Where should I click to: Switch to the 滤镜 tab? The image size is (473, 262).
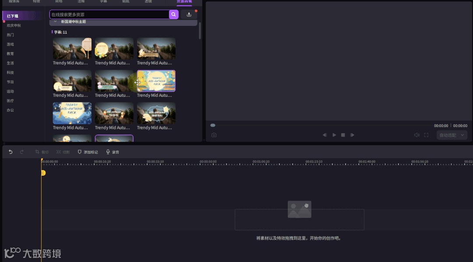click(148, 1)
